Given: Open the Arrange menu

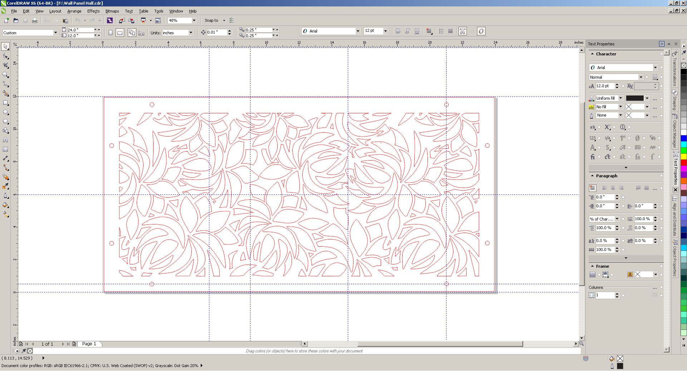Looking at the screenshot, I should pyautogui.click(x=74, y=11).
